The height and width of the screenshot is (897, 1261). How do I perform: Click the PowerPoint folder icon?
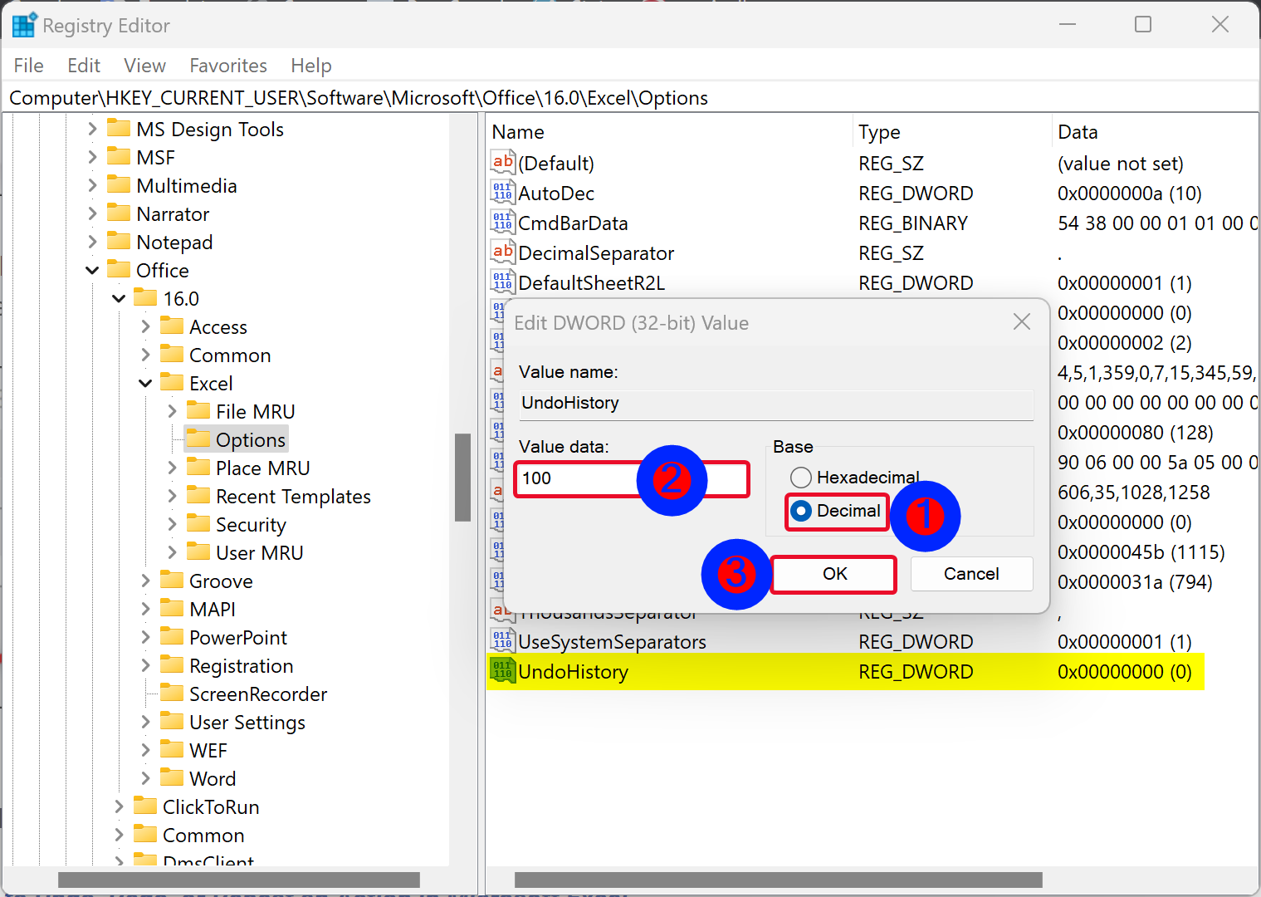172,636
